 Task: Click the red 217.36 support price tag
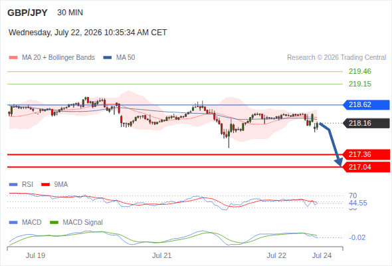pyautogui.click(x=366, y=154)
